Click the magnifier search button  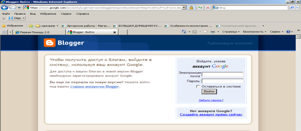point(292,8)
